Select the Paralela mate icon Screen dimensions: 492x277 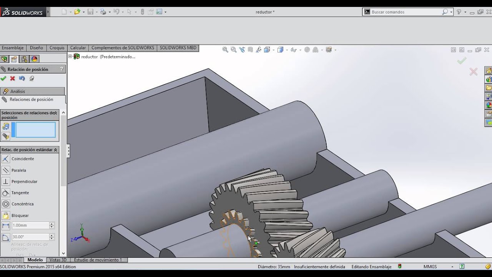point(6,170)
